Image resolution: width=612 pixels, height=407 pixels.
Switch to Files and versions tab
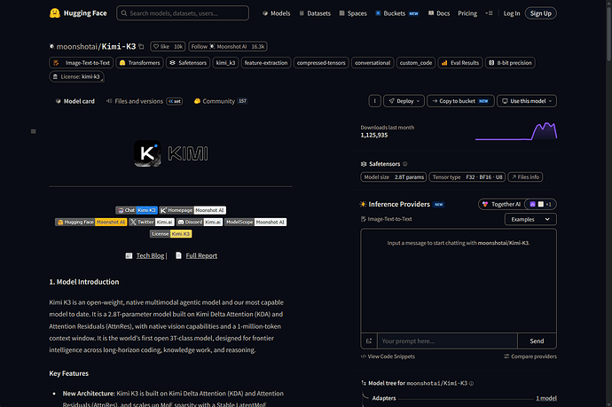click(x=144, y=101)
